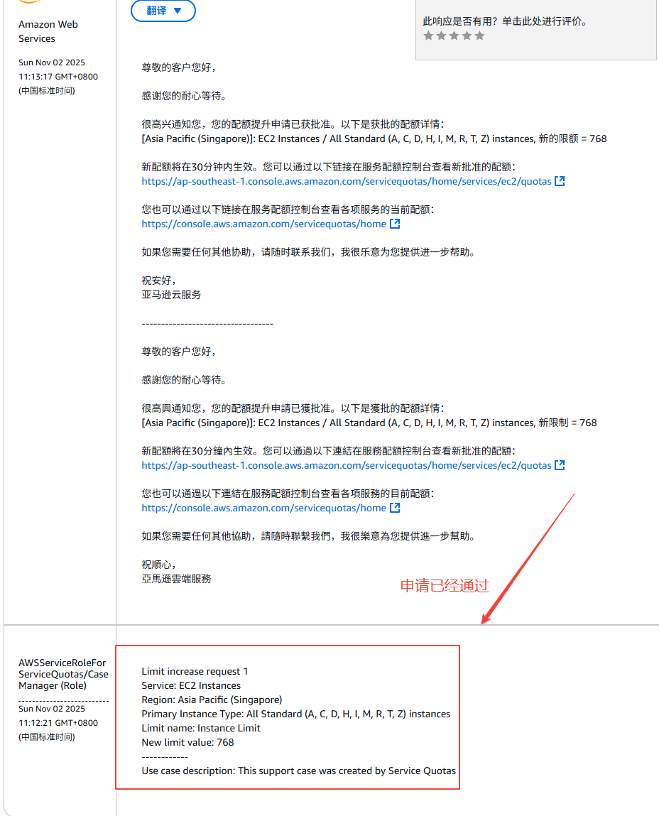This screenshot has width=659, height=816.
Task: Rate the response with one star
Action: (x=427, y=35)
